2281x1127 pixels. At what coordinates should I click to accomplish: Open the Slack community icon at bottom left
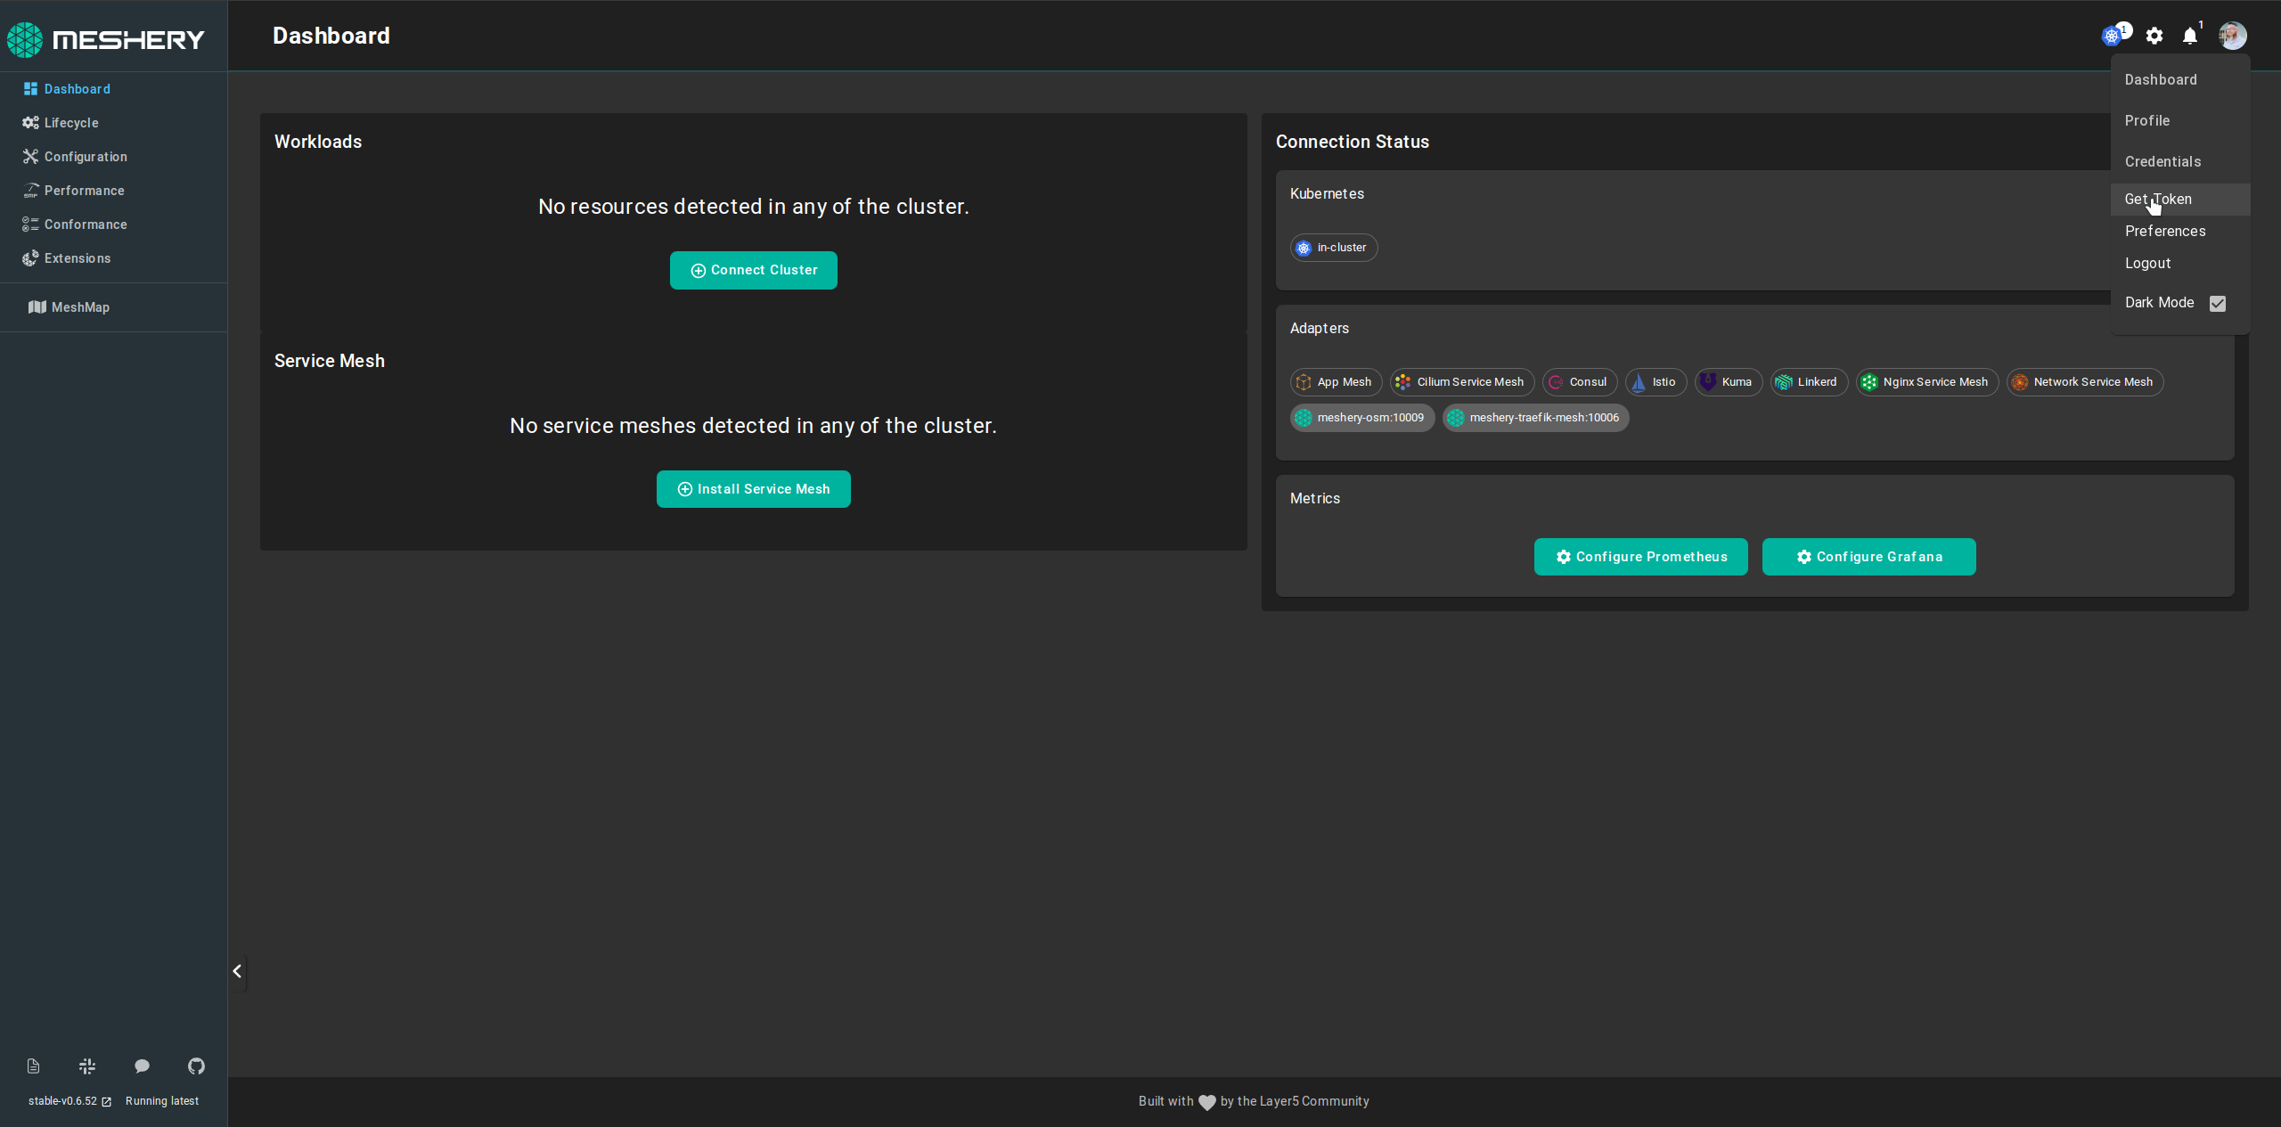pyautogui.click(x=86, y=1066)
